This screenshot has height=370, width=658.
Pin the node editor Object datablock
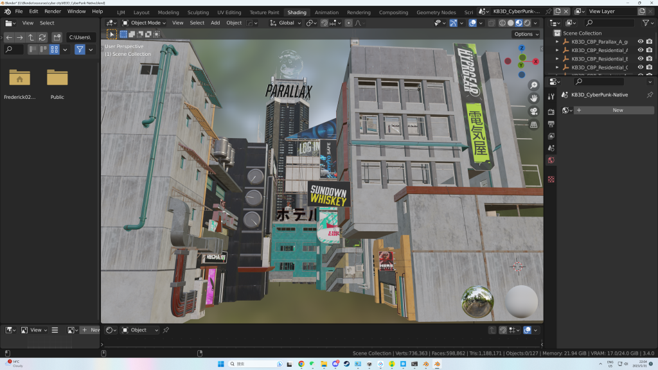point(166,330)
